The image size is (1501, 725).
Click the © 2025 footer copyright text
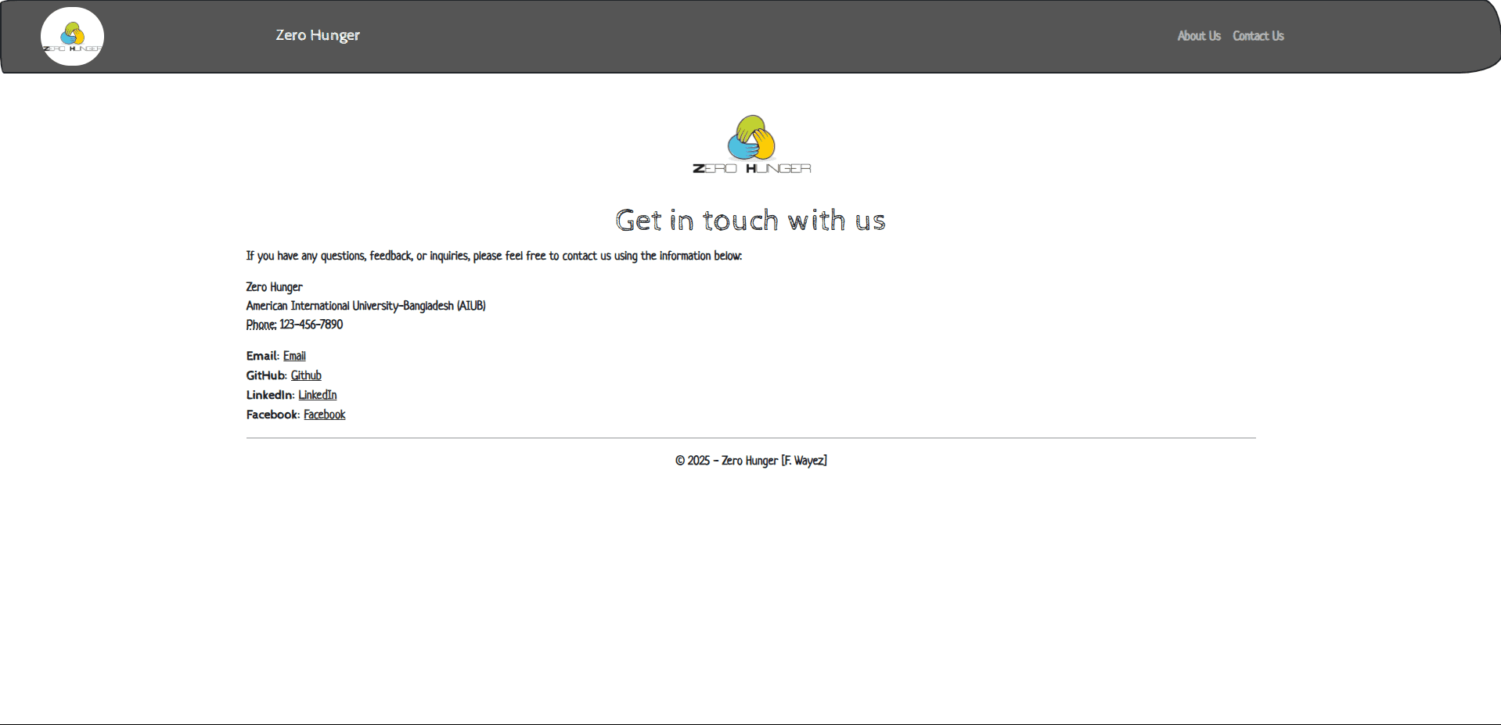coord(750,461)
